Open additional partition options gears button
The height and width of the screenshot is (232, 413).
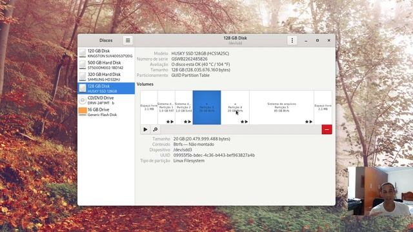click(x=156, y=130)
